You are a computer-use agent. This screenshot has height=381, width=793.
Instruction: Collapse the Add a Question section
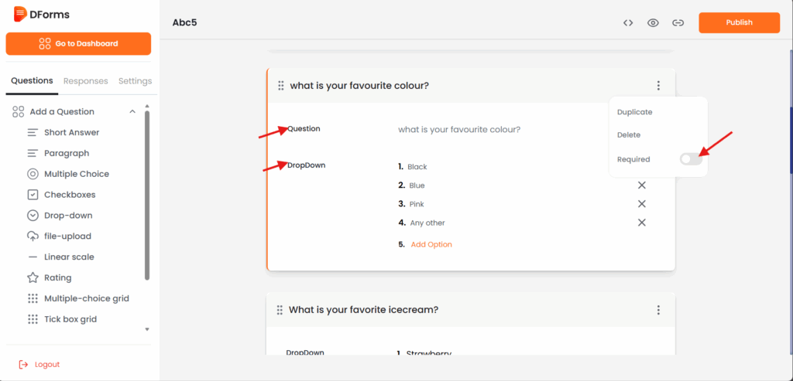pyautogui.click(x=132, y=111)
